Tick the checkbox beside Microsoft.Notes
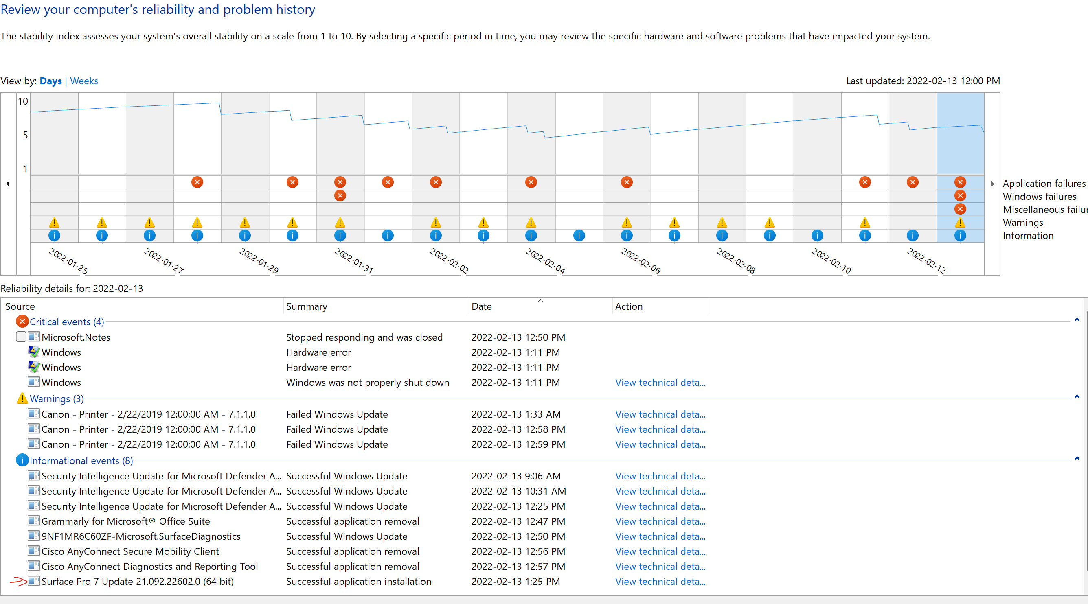 pyautogui.click(x=21, y=337)
